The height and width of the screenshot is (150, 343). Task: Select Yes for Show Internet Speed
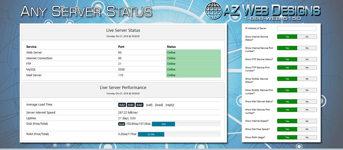click(x=287, y=121)
